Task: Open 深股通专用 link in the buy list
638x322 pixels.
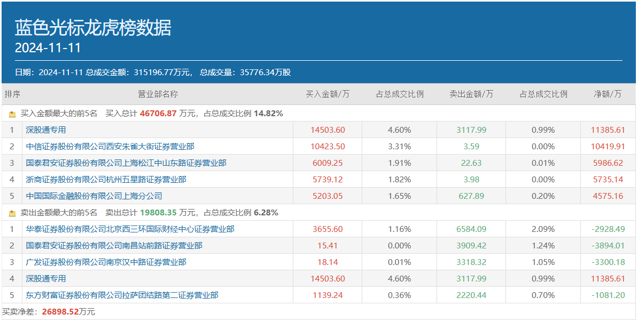Action: pos(46,130)
